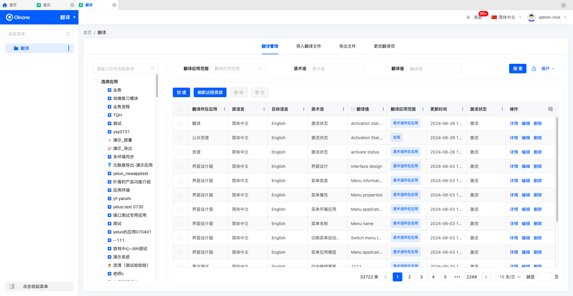
Task: Switch to 导出文件 tab
Action: tap(347, 46)
